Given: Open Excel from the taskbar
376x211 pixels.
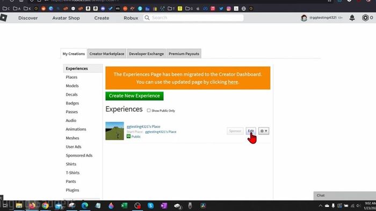Looking at the screenshot, I should click(x=124, y=206).
